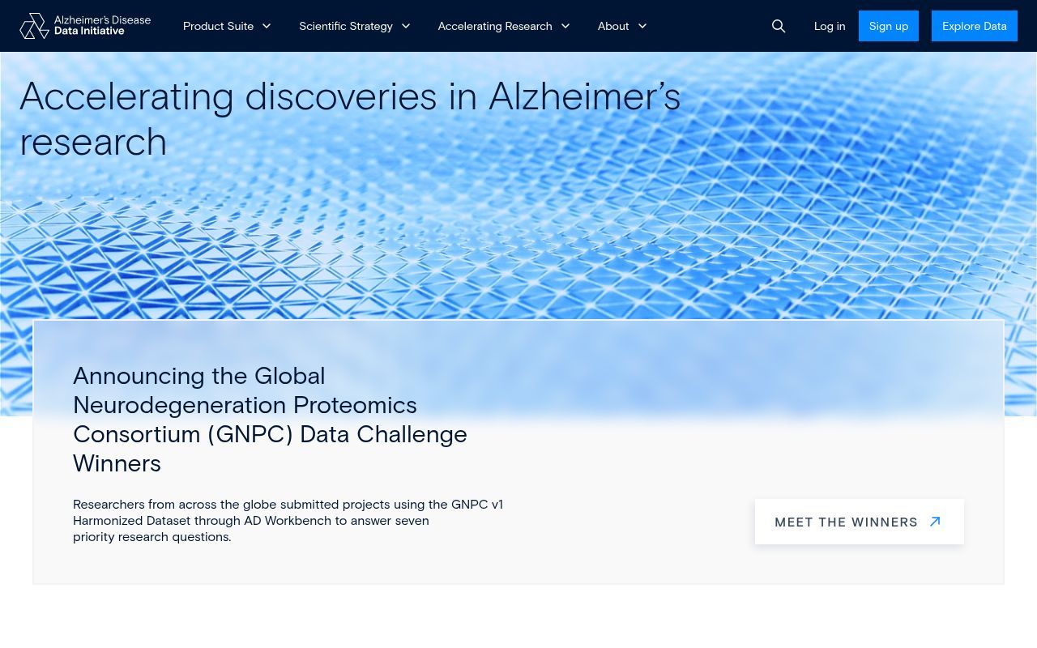Image resolution: width=1037 pixels, height=648 pixels.
Task: Click the heading "Accelerating discoveries in Alzheimer's research"
Action: pyautogui.click(x=350, y=119)
